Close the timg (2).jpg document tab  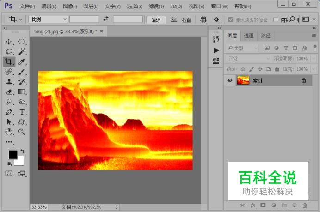tap(102, 31)
